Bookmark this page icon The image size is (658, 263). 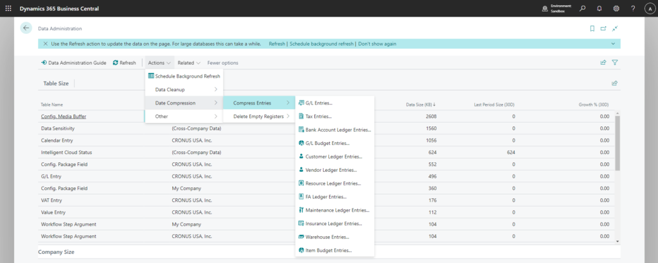tap(592, 28)
